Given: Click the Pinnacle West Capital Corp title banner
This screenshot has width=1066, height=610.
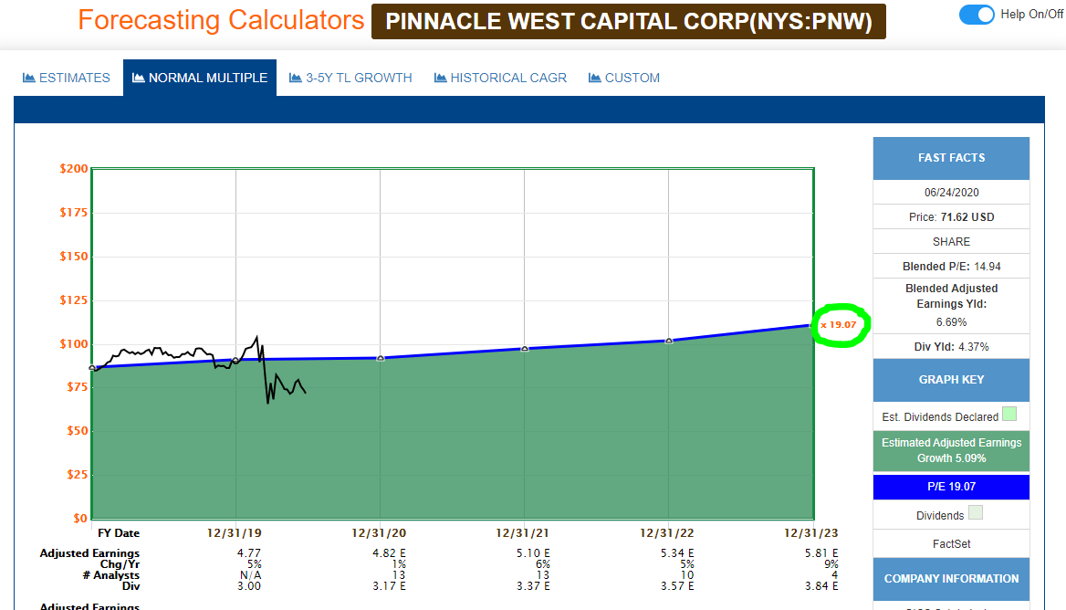Looking at the screenshot, I should coord(628,21).
